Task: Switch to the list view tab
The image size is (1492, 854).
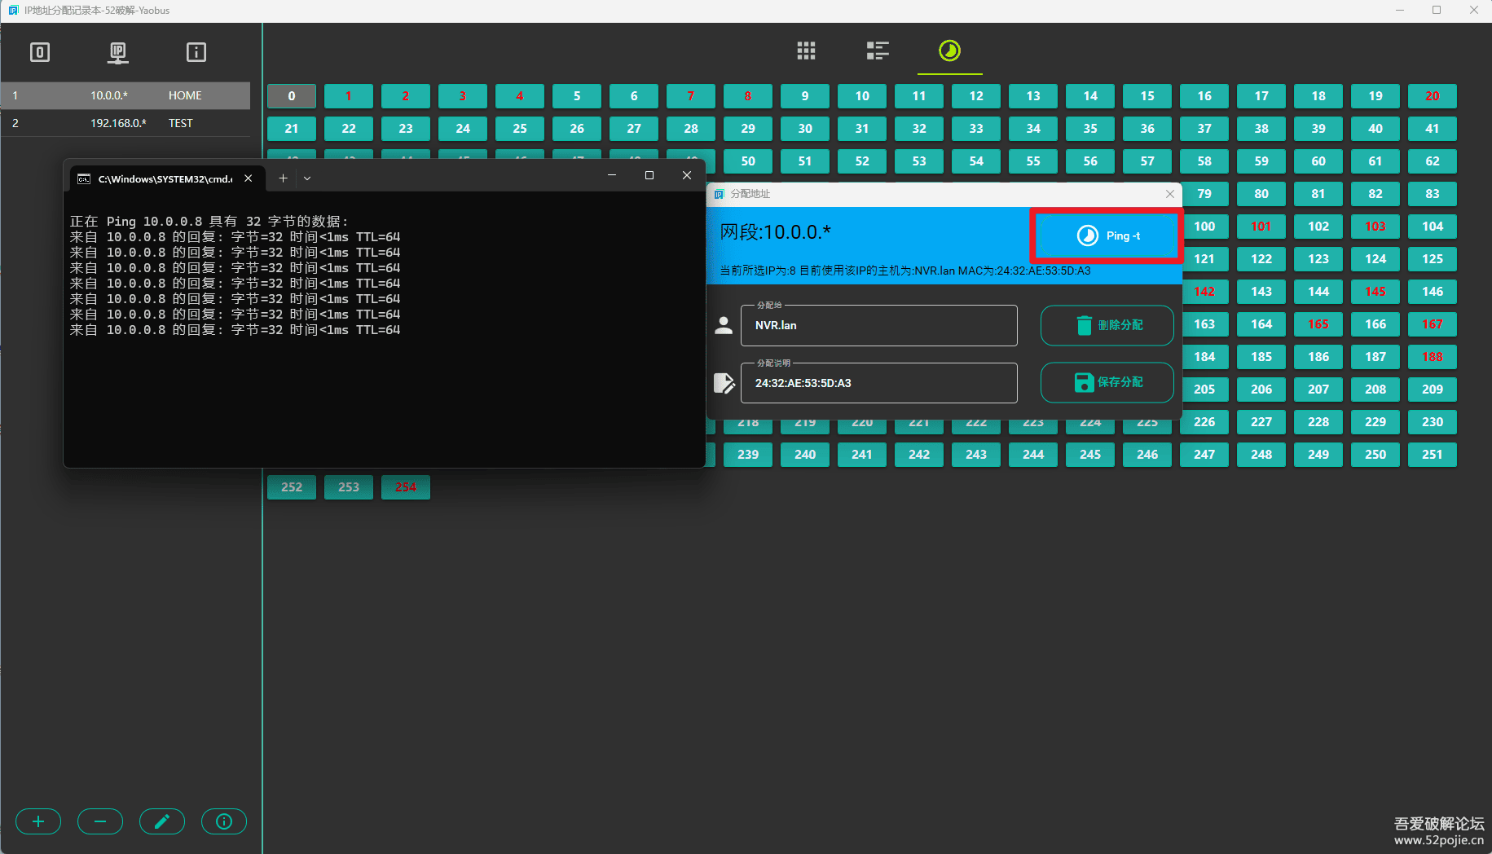Action: (877, 51)
